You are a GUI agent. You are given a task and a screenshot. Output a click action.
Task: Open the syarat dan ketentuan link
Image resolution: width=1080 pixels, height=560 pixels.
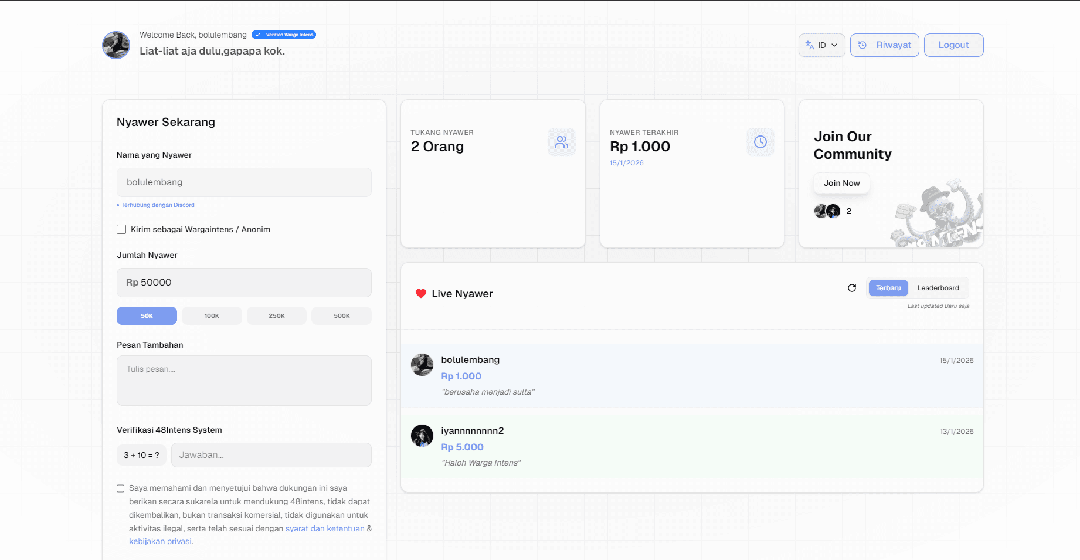(325, 529)
